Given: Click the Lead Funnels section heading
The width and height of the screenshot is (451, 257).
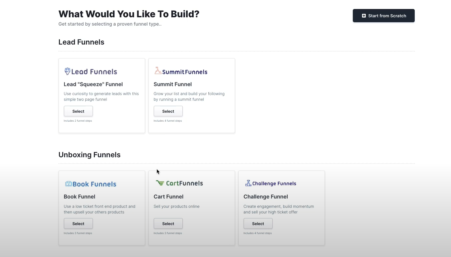Looking at the screenshot, I should point(81,42).
